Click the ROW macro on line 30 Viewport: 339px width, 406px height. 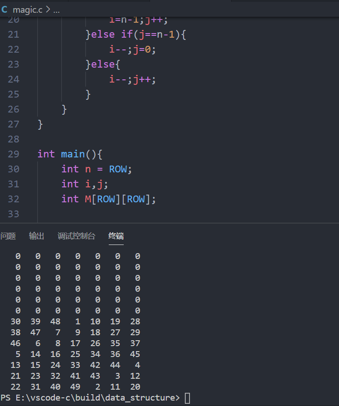click(x=118, y=169)
